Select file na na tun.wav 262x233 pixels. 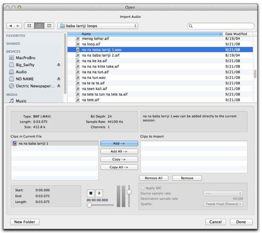[x=160, y=78]
